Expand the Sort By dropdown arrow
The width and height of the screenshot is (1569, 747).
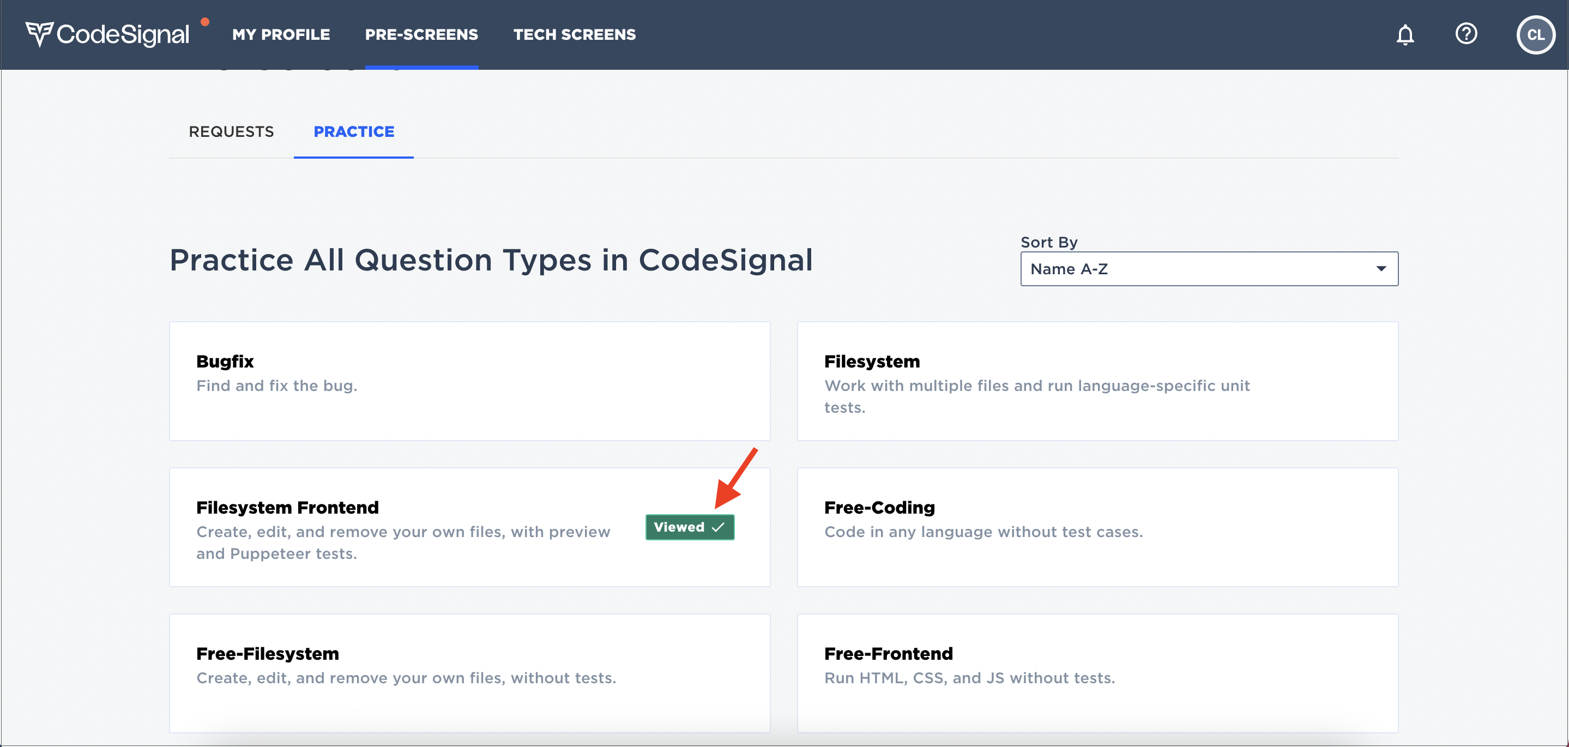point(1381,269)
